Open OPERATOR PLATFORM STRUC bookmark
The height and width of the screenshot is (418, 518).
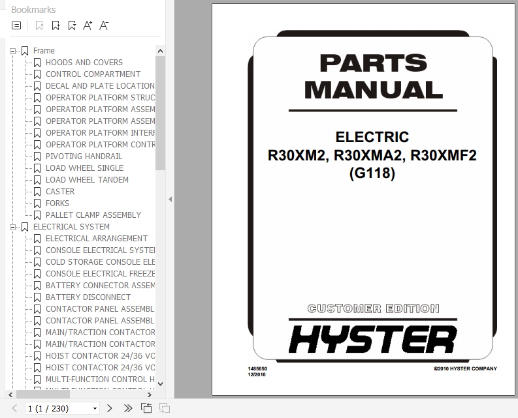[100, 98]
